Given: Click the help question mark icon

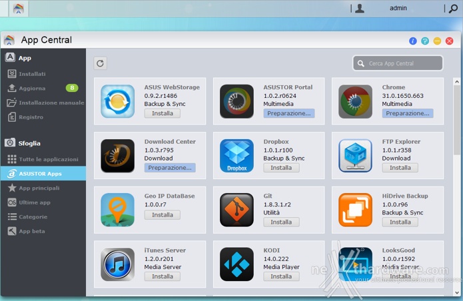Looking at the screenshot, I should point(425,41).
